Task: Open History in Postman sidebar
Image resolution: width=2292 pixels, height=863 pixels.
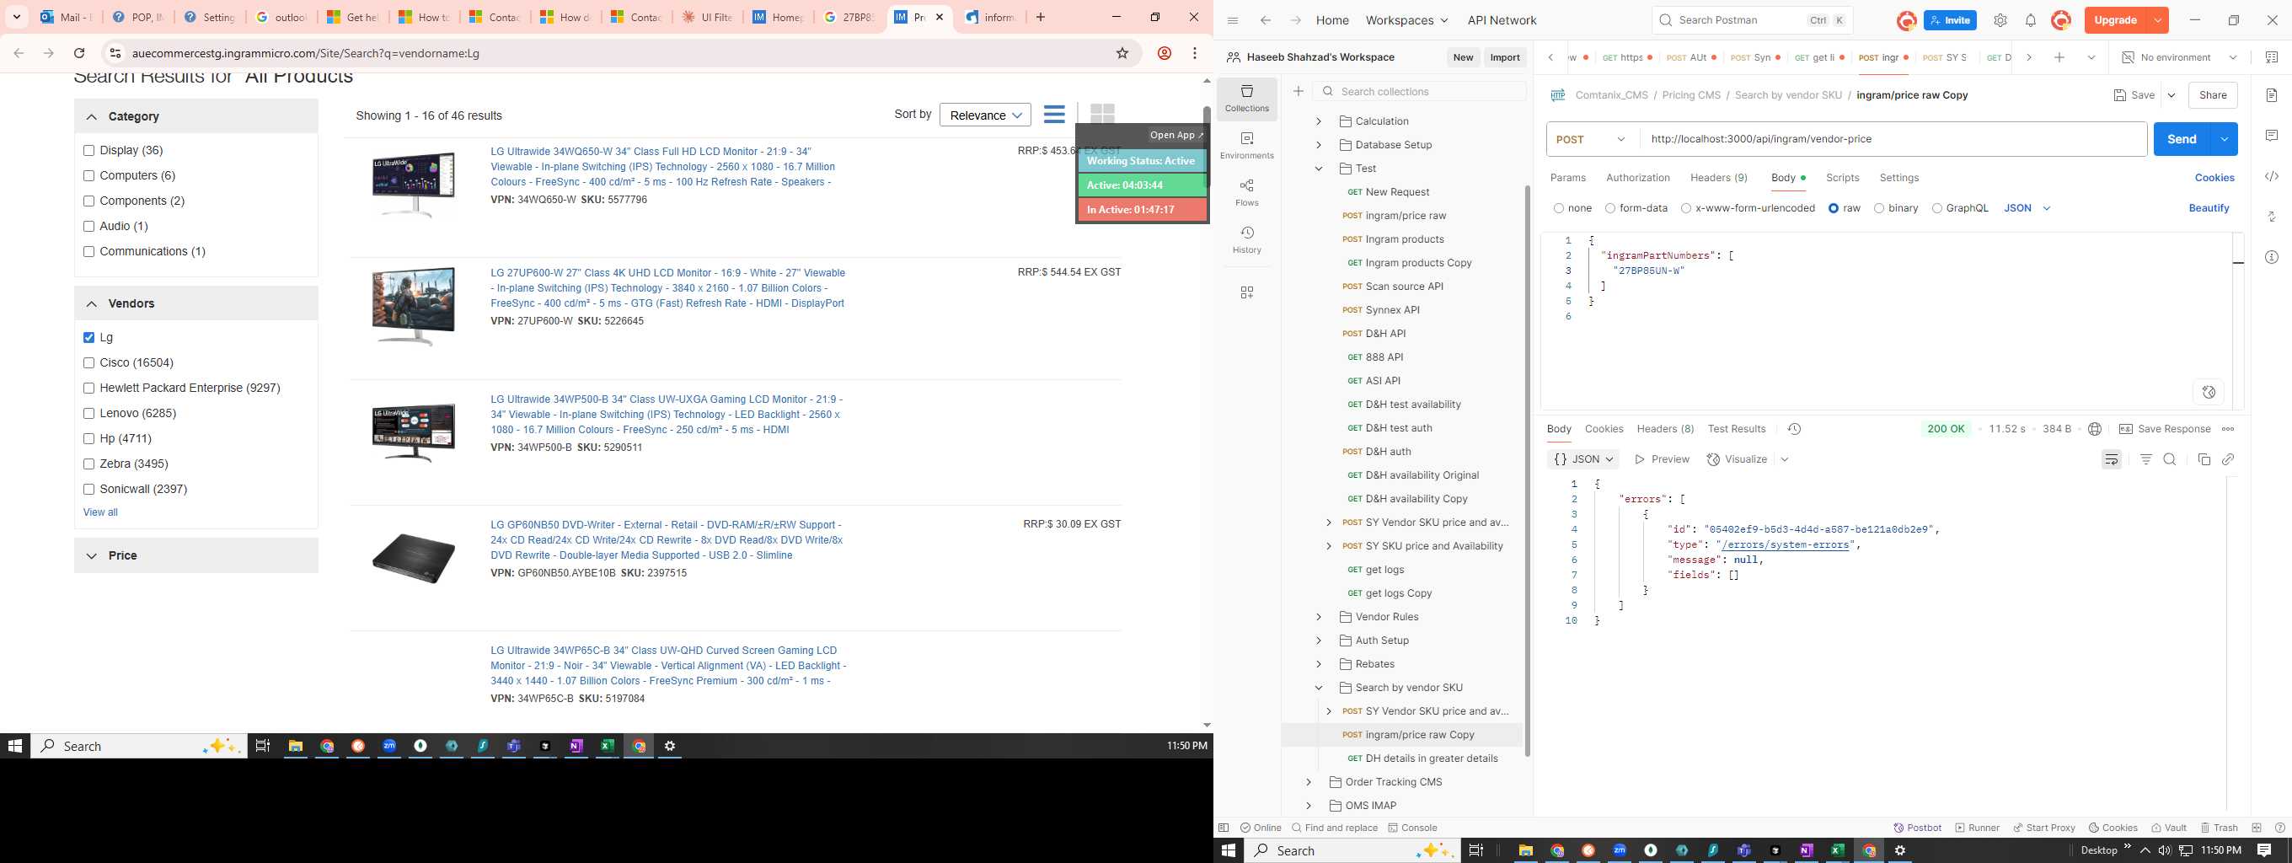Action: [1246, 239]
